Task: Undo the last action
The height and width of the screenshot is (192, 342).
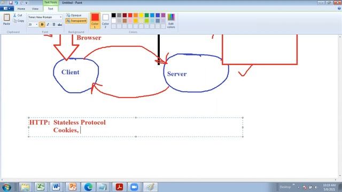Action: pos(17,3)
